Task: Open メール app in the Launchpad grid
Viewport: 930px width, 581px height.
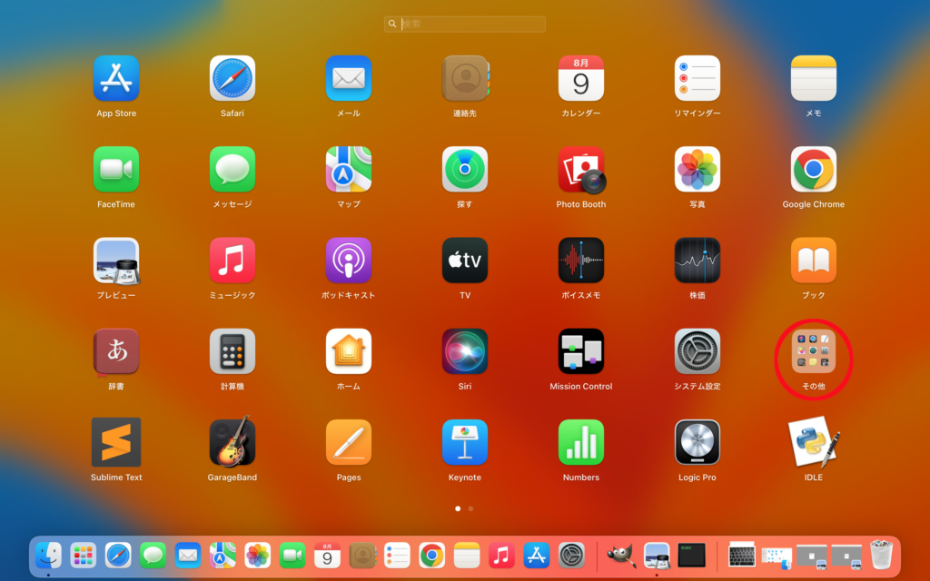Action: click(x=349, y=78)
